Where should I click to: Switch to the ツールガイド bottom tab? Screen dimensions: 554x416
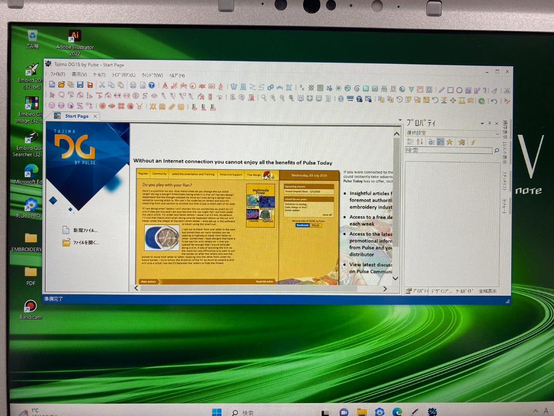point(464,291)
